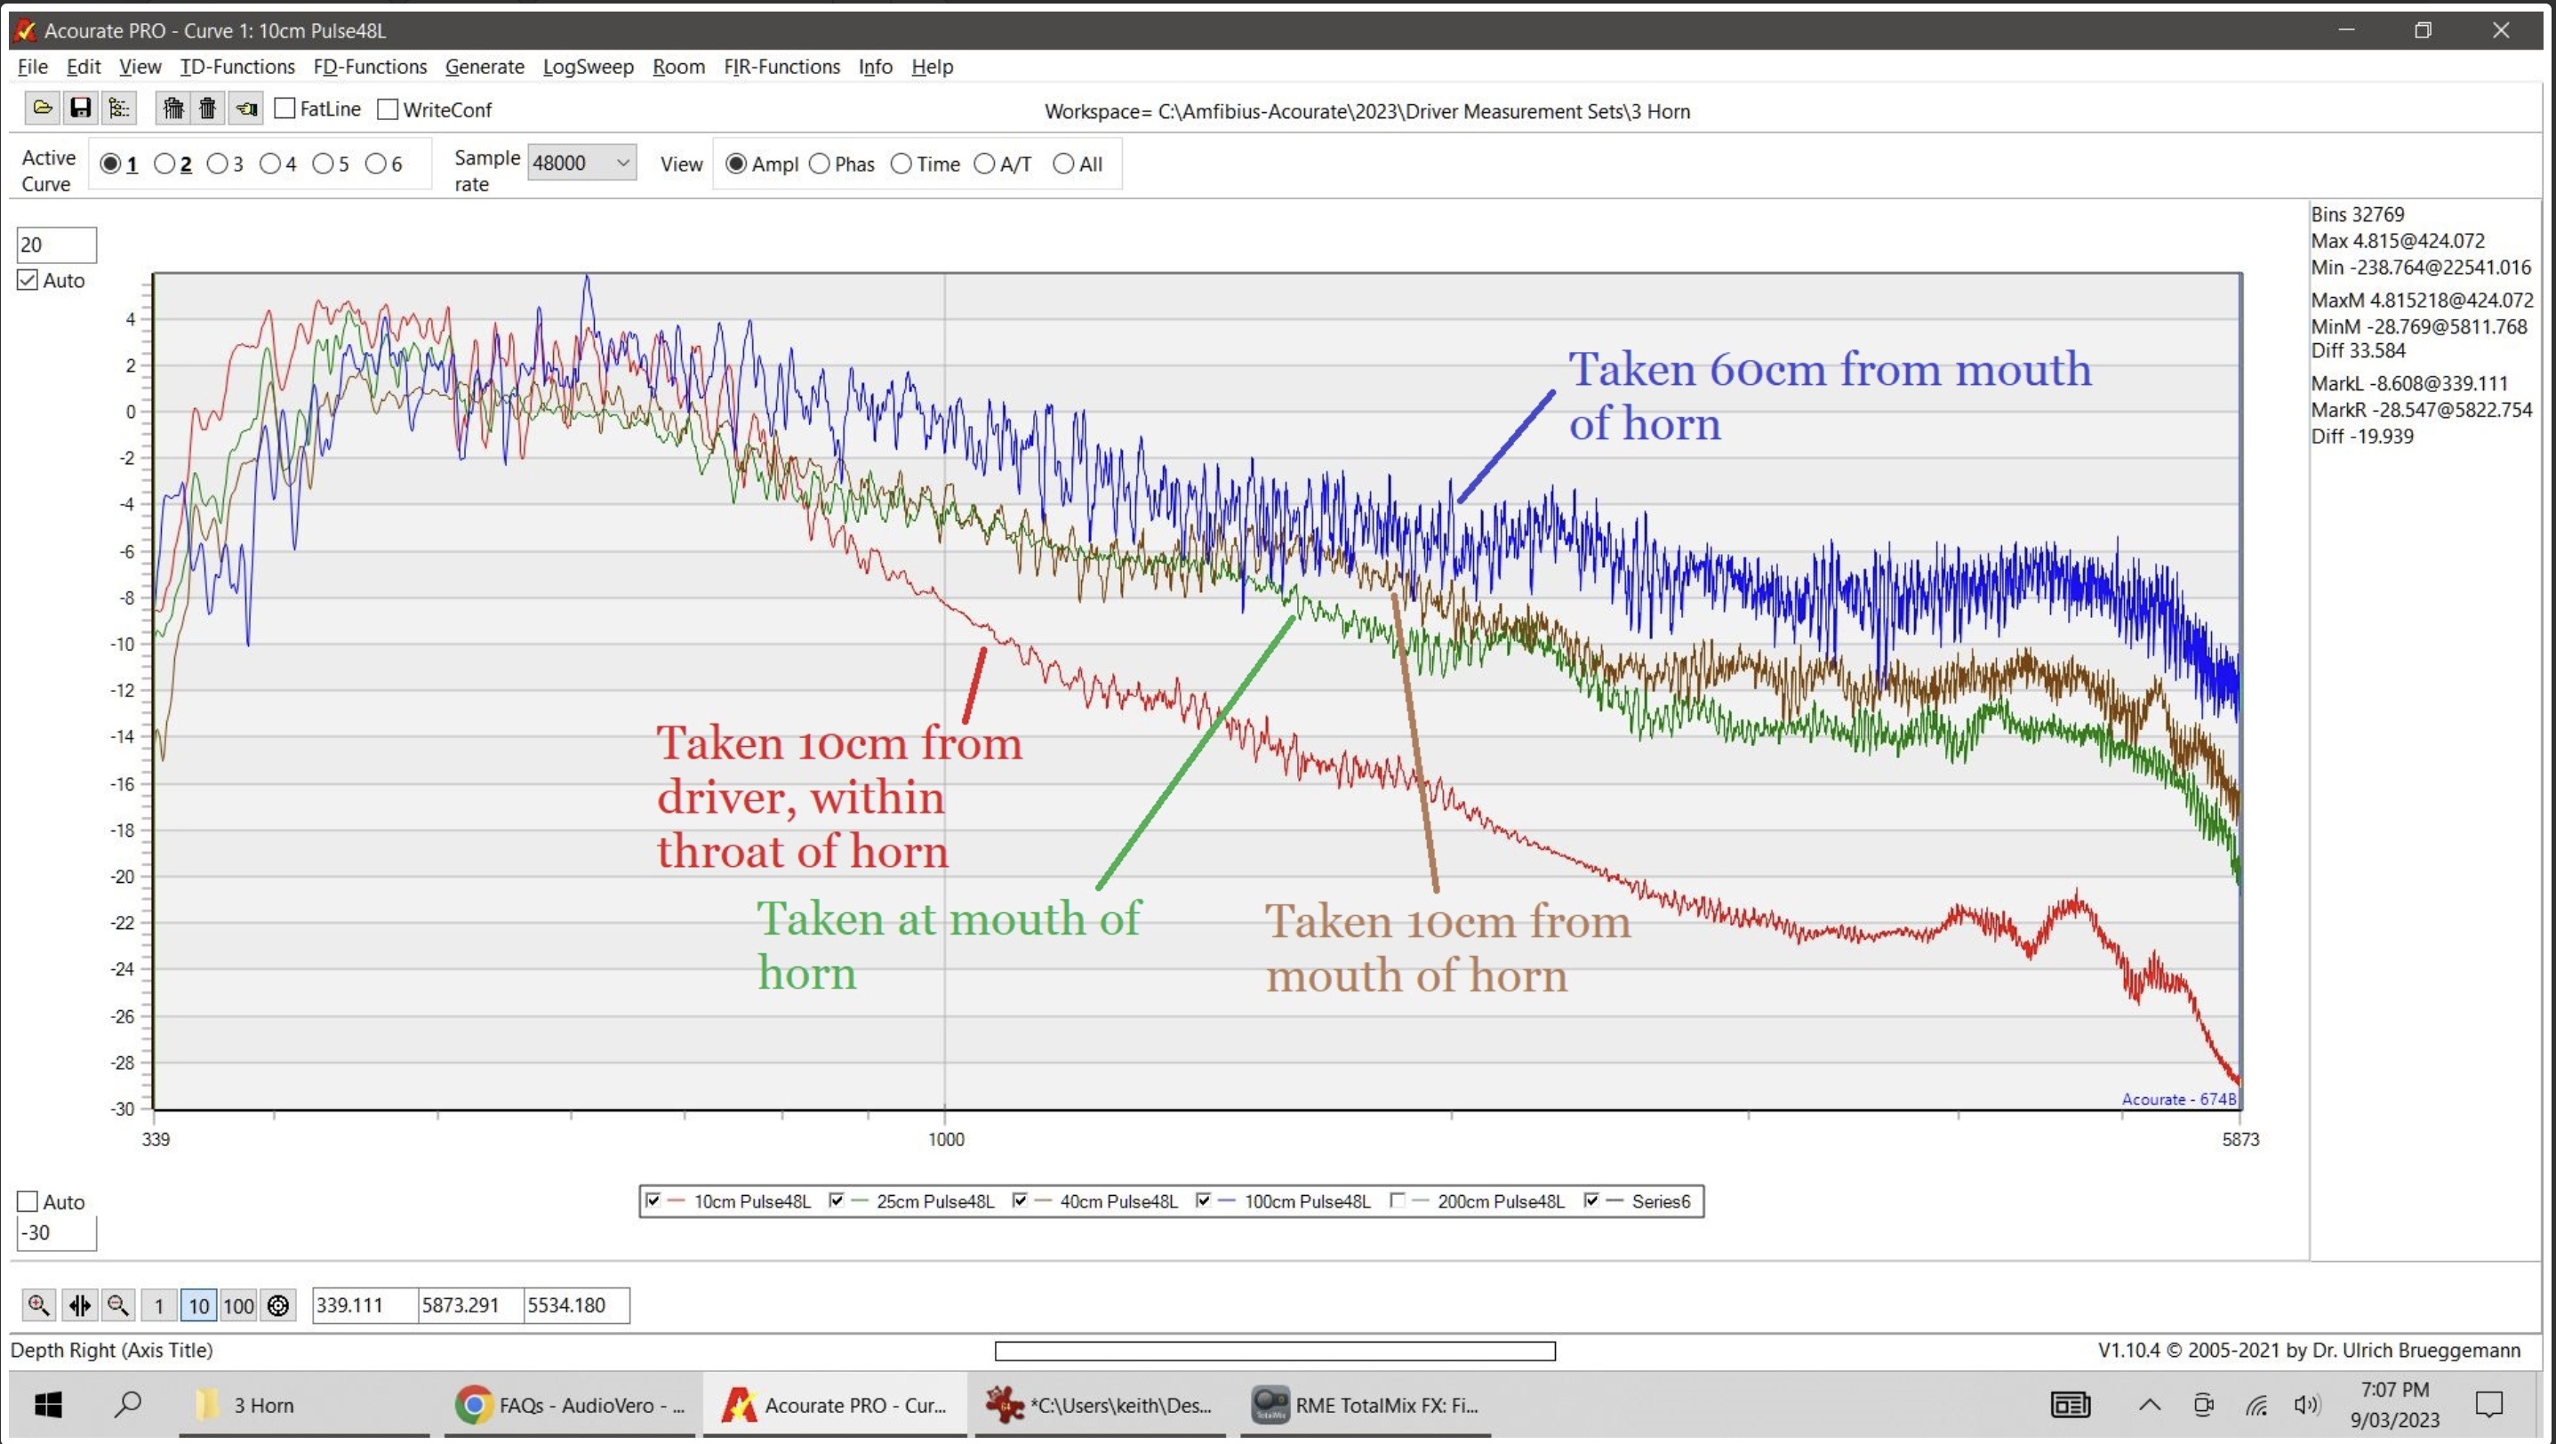
Task: Expand the Sample rate dropdown
Action: click(x=582, y=163)
